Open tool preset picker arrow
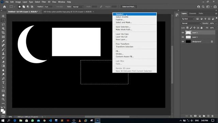The height and width of the screenshot is (123, 218). (14, 7)
